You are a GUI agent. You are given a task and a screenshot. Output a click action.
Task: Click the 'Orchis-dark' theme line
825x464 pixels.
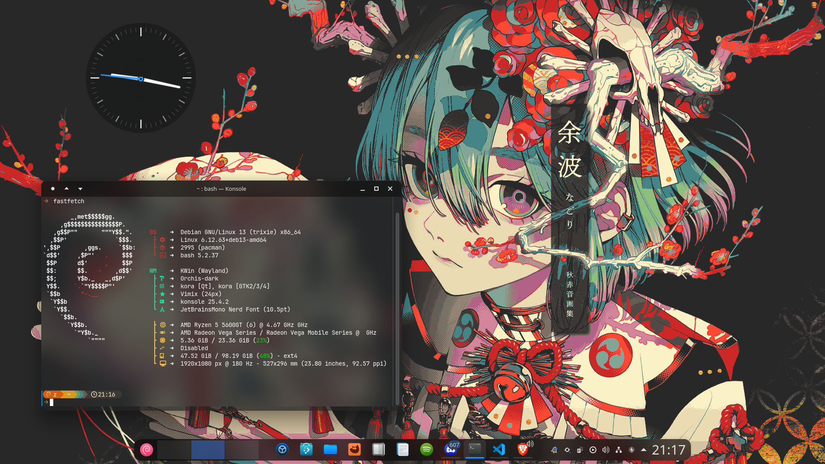tap(199, 278)
